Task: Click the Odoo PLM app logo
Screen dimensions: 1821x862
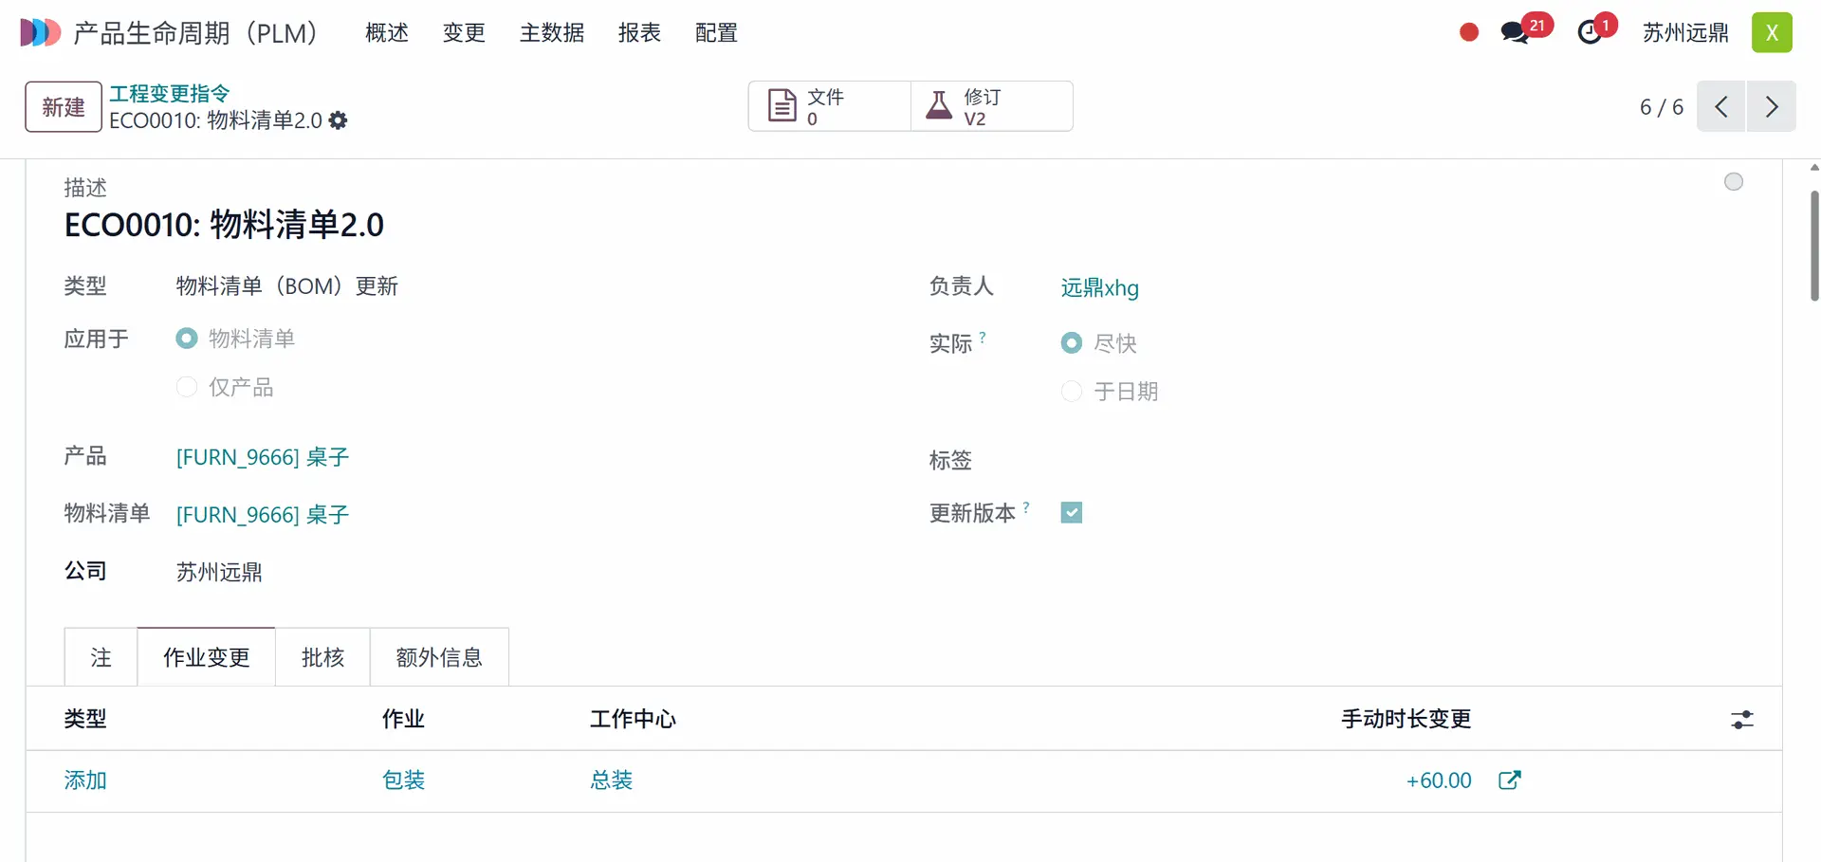Action: pos(40,32)
